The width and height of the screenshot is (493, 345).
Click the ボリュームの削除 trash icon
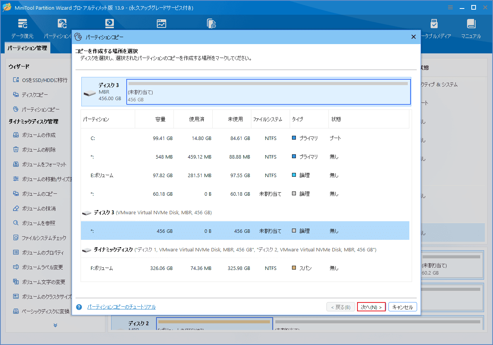click(16, 150)
